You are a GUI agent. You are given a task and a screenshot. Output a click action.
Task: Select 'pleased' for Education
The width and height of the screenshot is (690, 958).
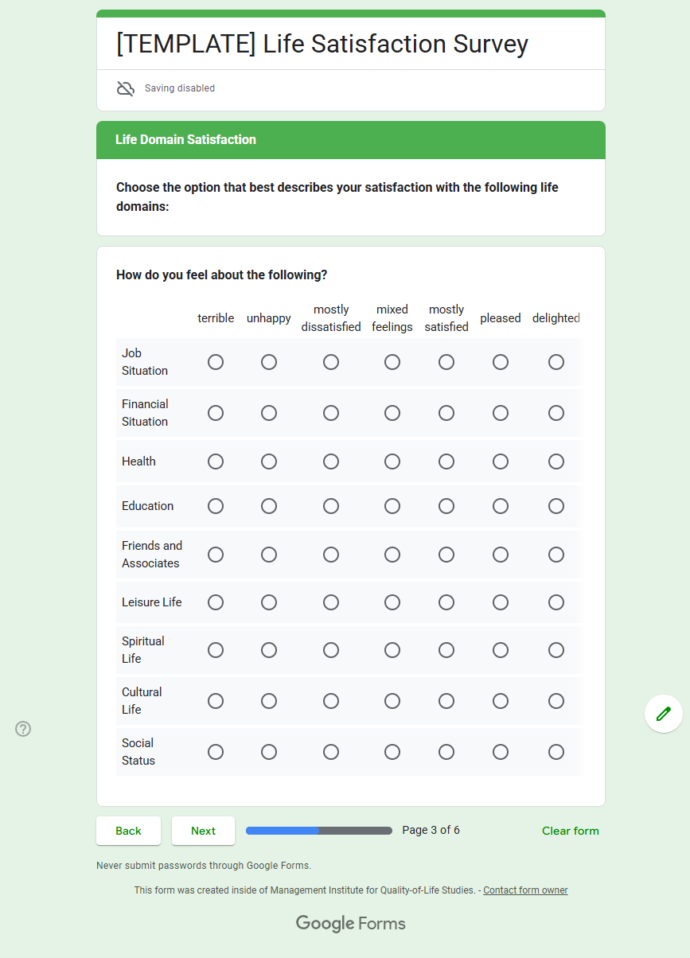[501, 506]
